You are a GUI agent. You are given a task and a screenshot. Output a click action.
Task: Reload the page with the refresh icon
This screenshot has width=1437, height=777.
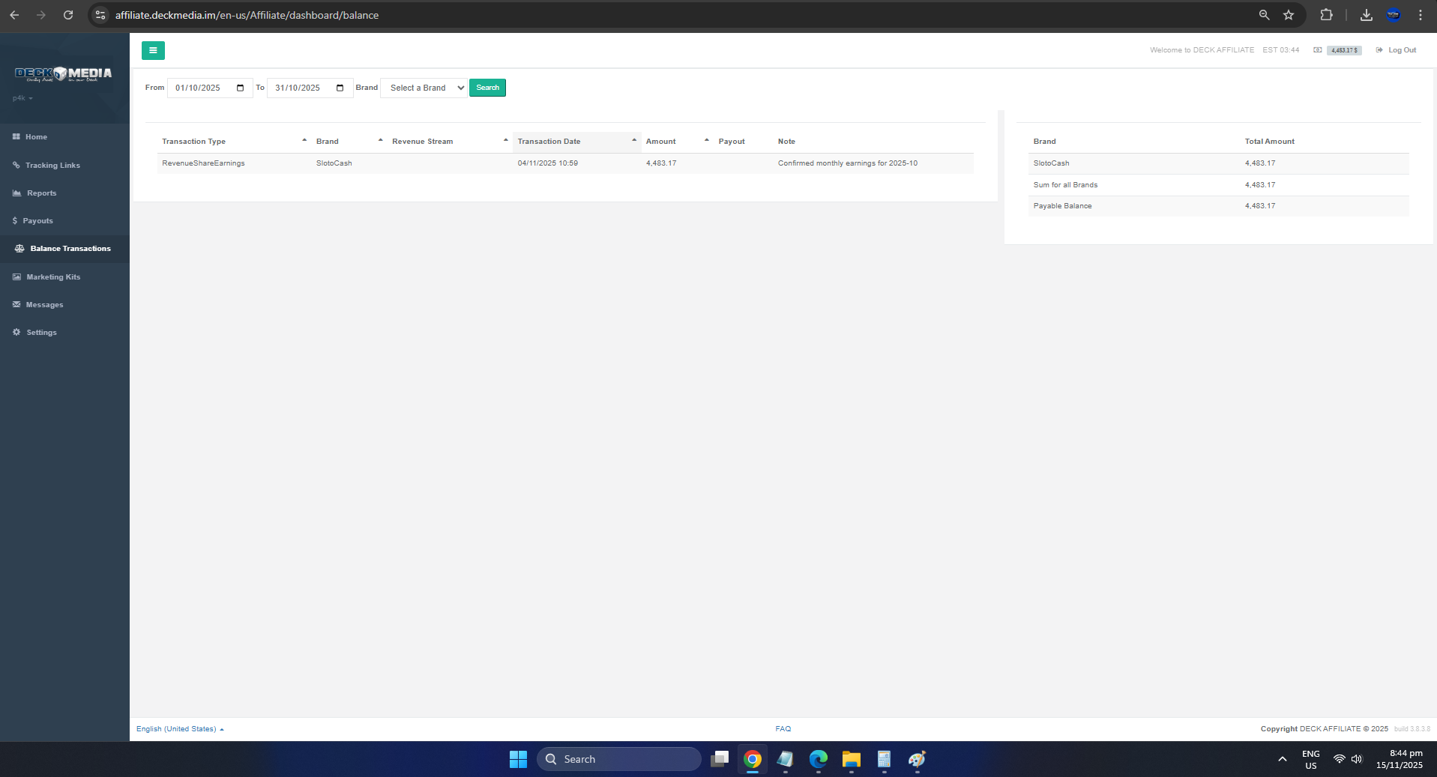[x=68, y=15]
